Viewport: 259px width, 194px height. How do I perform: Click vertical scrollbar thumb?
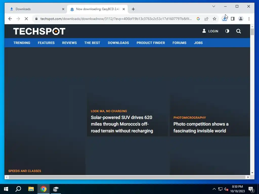click(252, 32)
